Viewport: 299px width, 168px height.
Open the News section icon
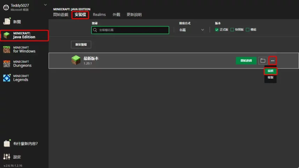[x=7, y=21]
